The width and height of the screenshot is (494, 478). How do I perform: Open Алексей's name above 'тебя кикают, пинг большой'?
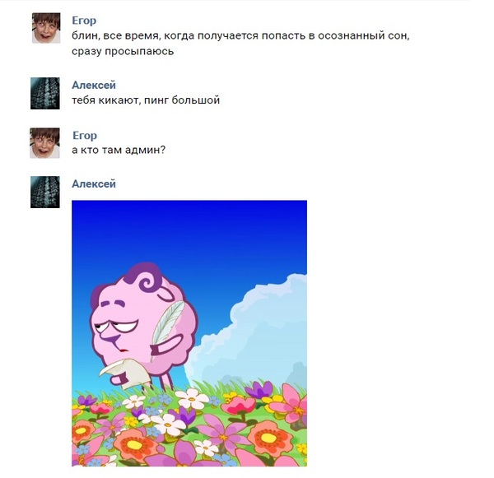pyautogui.click(x=94, y=85)
